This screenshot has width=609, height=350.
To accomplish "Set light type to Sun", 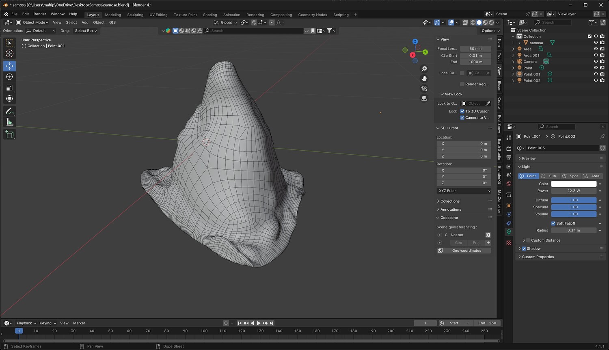I will point(549,176).
